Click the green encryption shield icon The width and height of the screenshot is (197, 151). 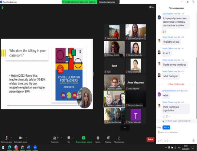[x=2, y=8]
